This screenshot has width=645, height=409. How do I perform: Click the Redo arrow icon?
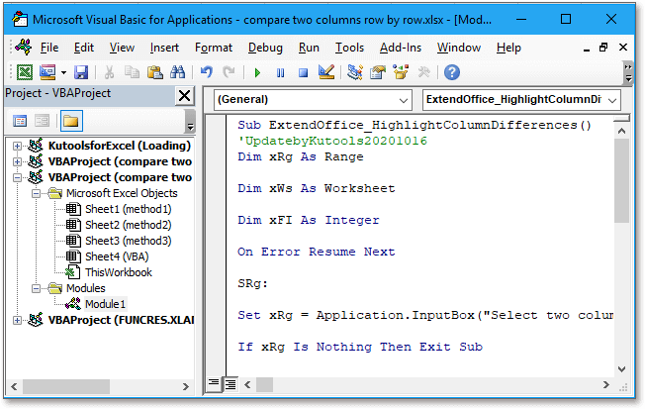click(229, 72)
